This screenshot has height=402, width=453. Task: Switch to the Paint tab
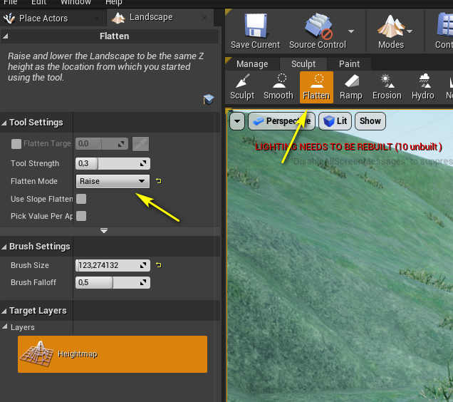(349, 63)
